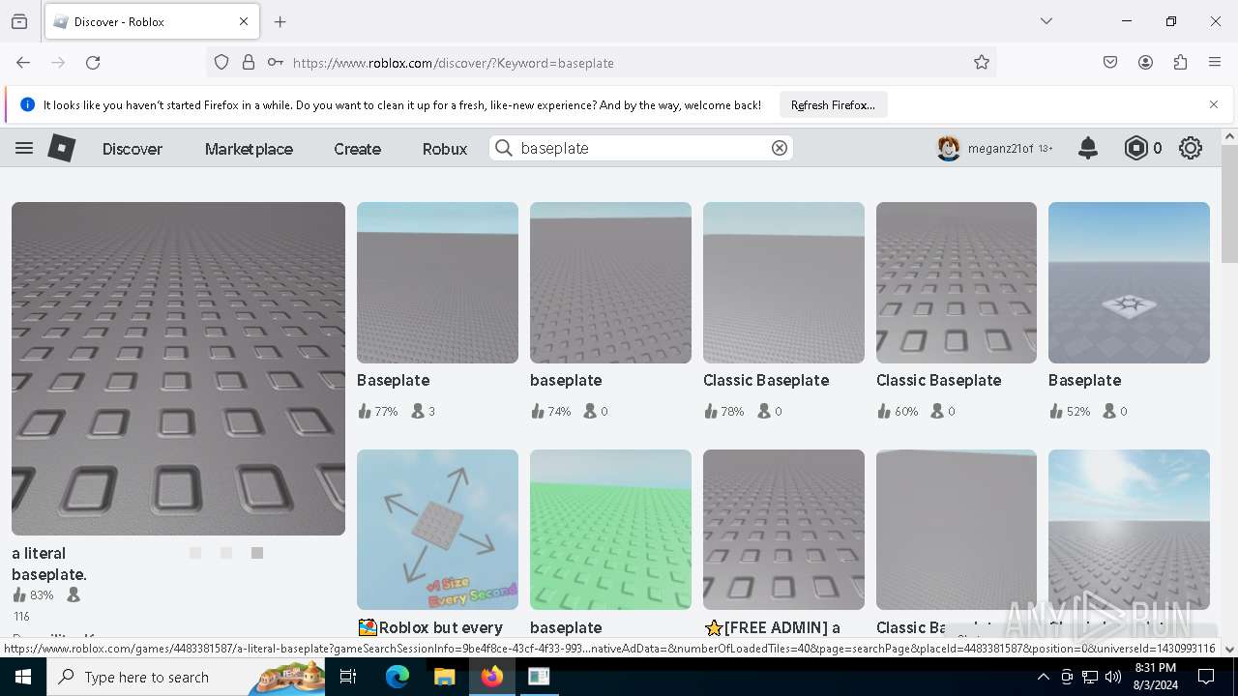This screenshot has width=1238, height=696.
Task: List all tabs dropdown arrow
Action: (1046, 21)
